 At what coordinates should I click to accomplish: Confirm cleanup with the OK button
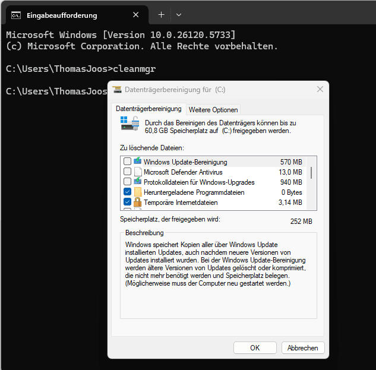tap(255, 348)
